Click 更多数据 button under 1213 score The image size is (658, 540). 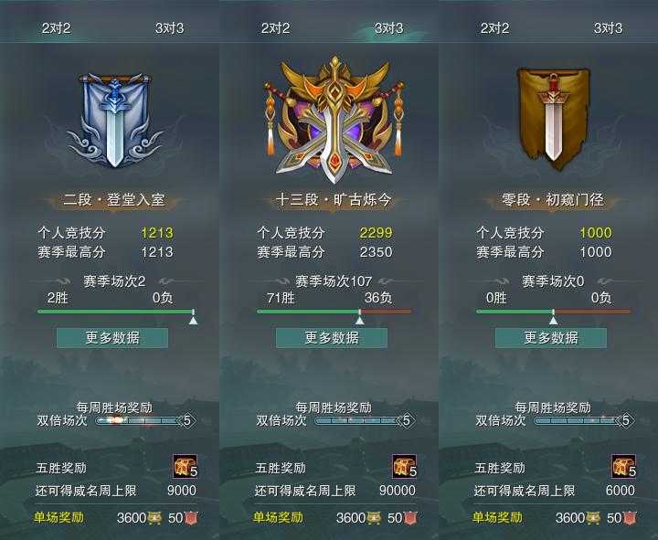click(112, 338)
